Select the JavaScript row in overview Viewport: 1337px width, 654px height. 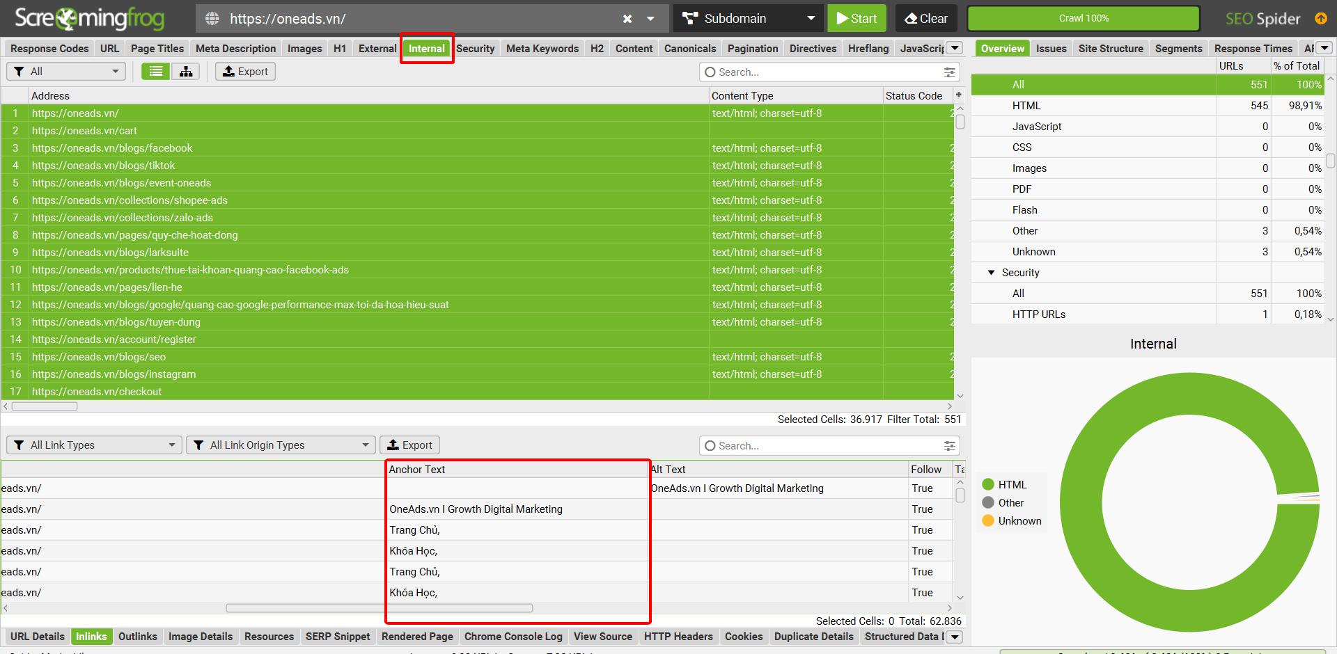click(x=1148, y=127)
